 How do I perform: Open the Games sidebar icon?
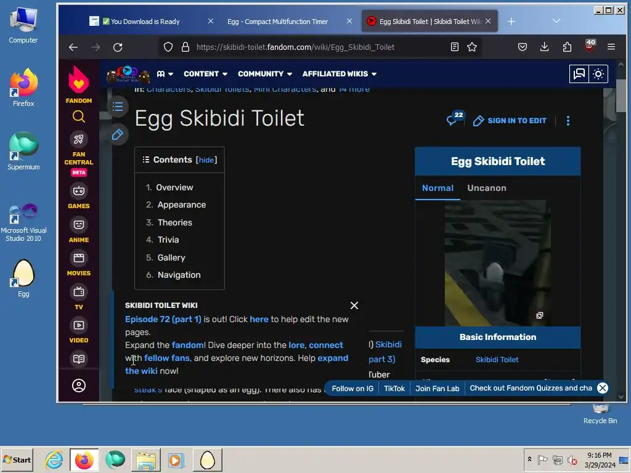point(79,191)
